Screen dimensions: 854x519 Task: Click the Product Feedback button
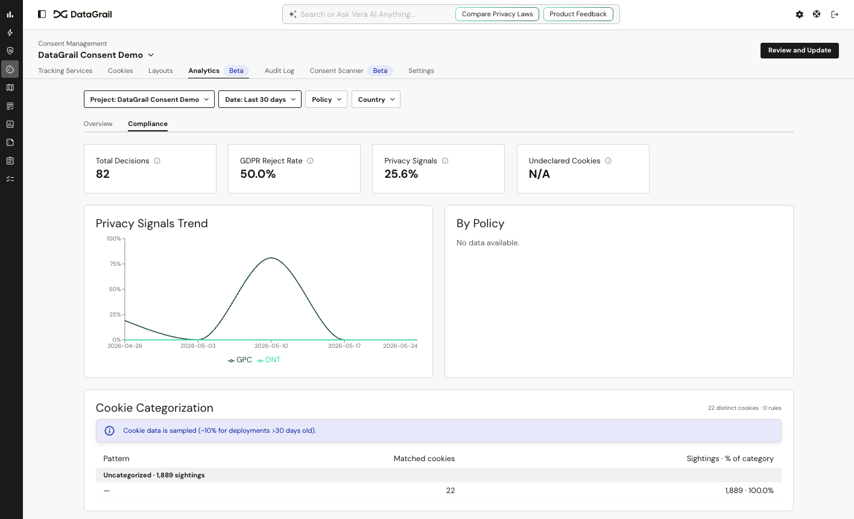tap(578, 14)
